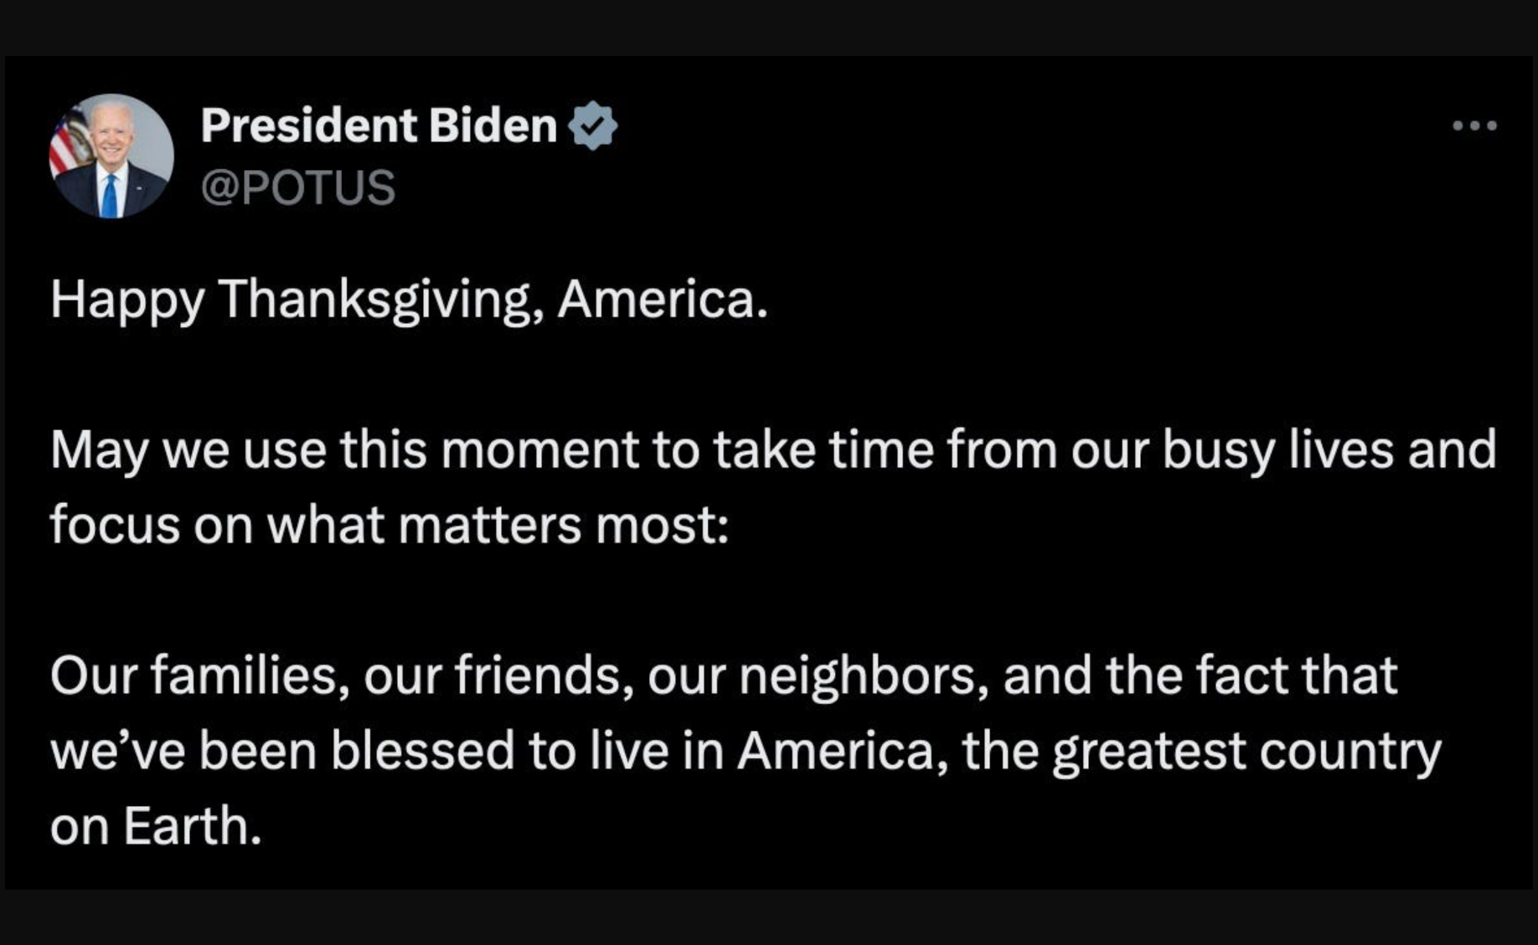This screenshot has height=945, width=1538.
Task: Click the American flag in the avatar
Action: pos(67,144)
